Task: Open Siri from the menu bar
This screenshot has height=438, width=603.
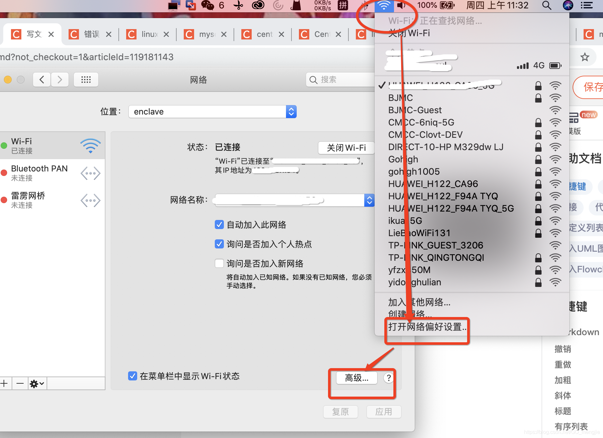Action: click(x=568, y=5)
